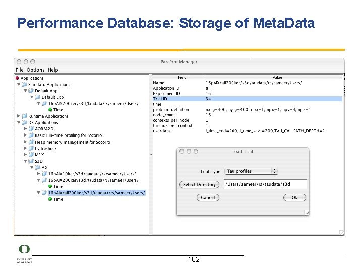
Task: Click the Runtime Applications folder icon
Action: (24, 116)
